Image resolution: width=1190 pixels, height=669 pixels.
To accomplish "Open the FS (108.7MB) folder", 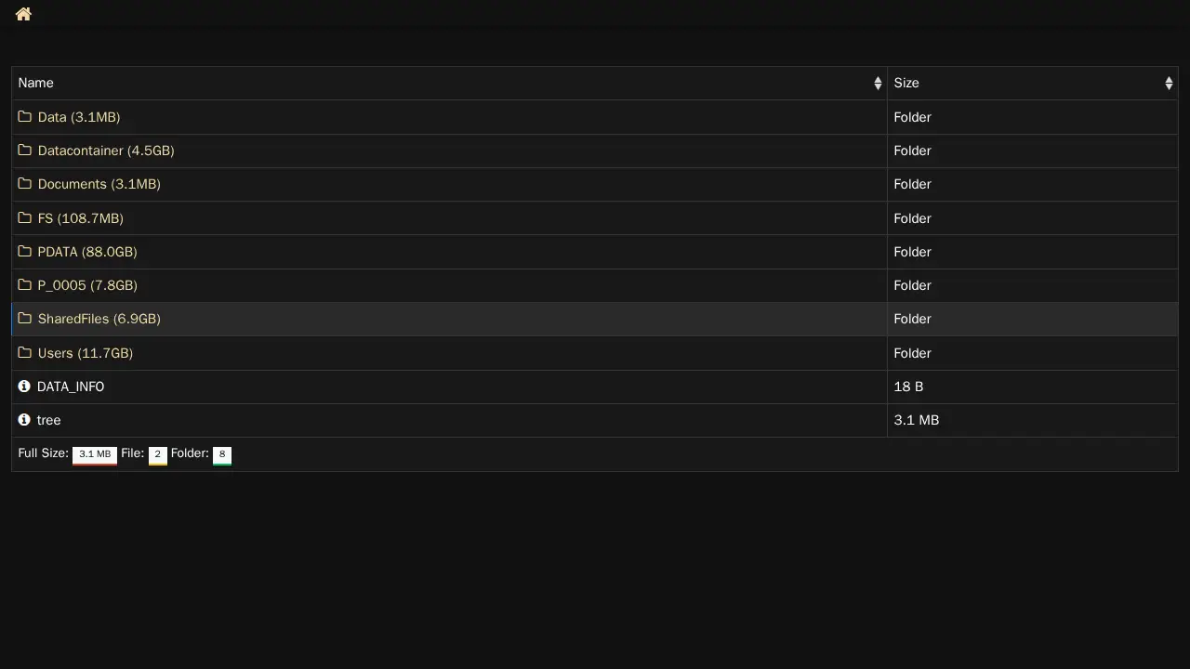I will pos(80,218).
